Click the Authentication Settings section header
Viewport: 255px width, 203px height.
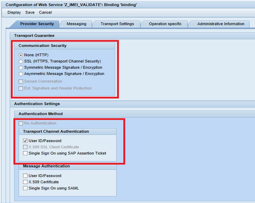coord(37,104)
